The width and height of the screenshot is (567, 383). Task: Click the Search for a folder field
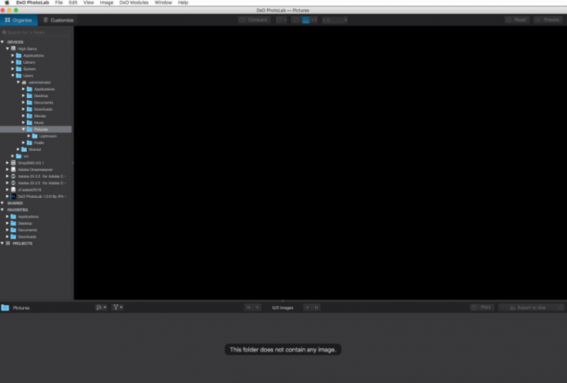(35, 32)
